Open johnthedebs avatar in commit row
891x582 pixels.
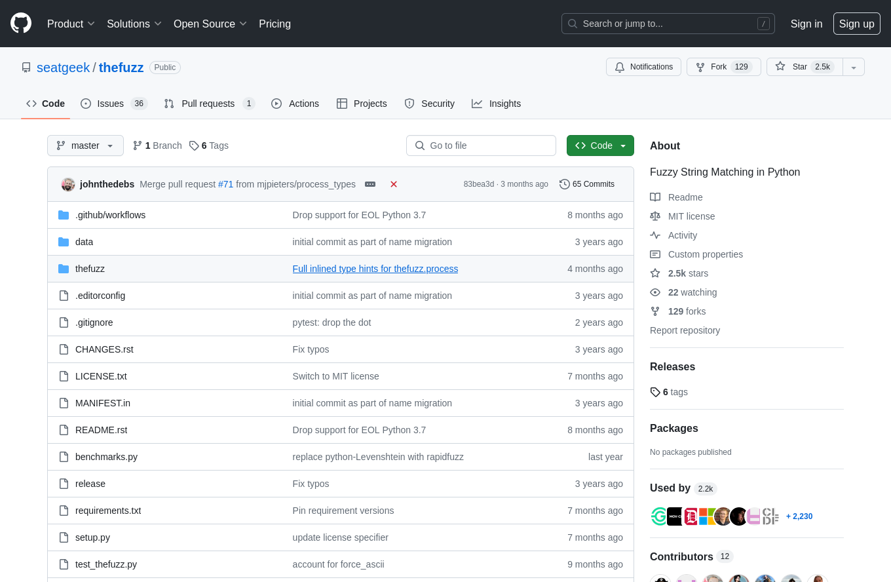click(68, 184)
